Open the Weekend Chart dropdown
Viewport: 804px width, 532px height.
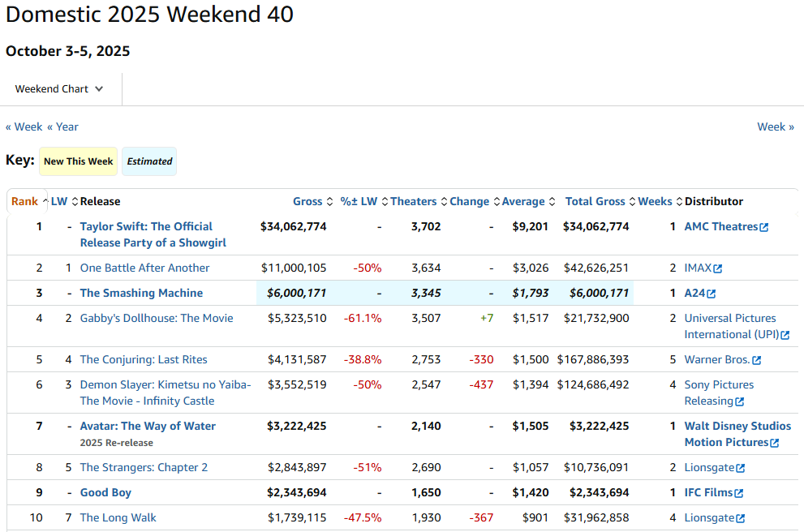[59, 89]
